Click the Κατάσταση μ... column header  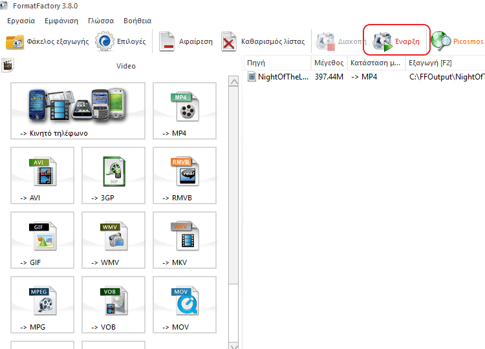(x=376, y=63)
